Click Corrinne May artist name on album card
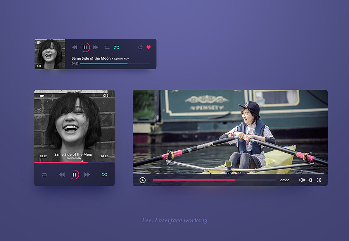 tap(74, 158)
